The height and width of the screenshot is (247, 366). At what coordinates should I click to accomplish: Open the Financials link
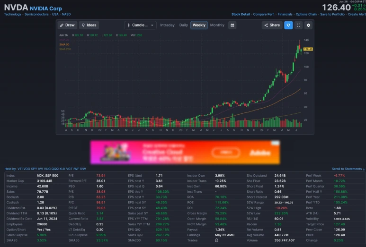tap(285, 15)
